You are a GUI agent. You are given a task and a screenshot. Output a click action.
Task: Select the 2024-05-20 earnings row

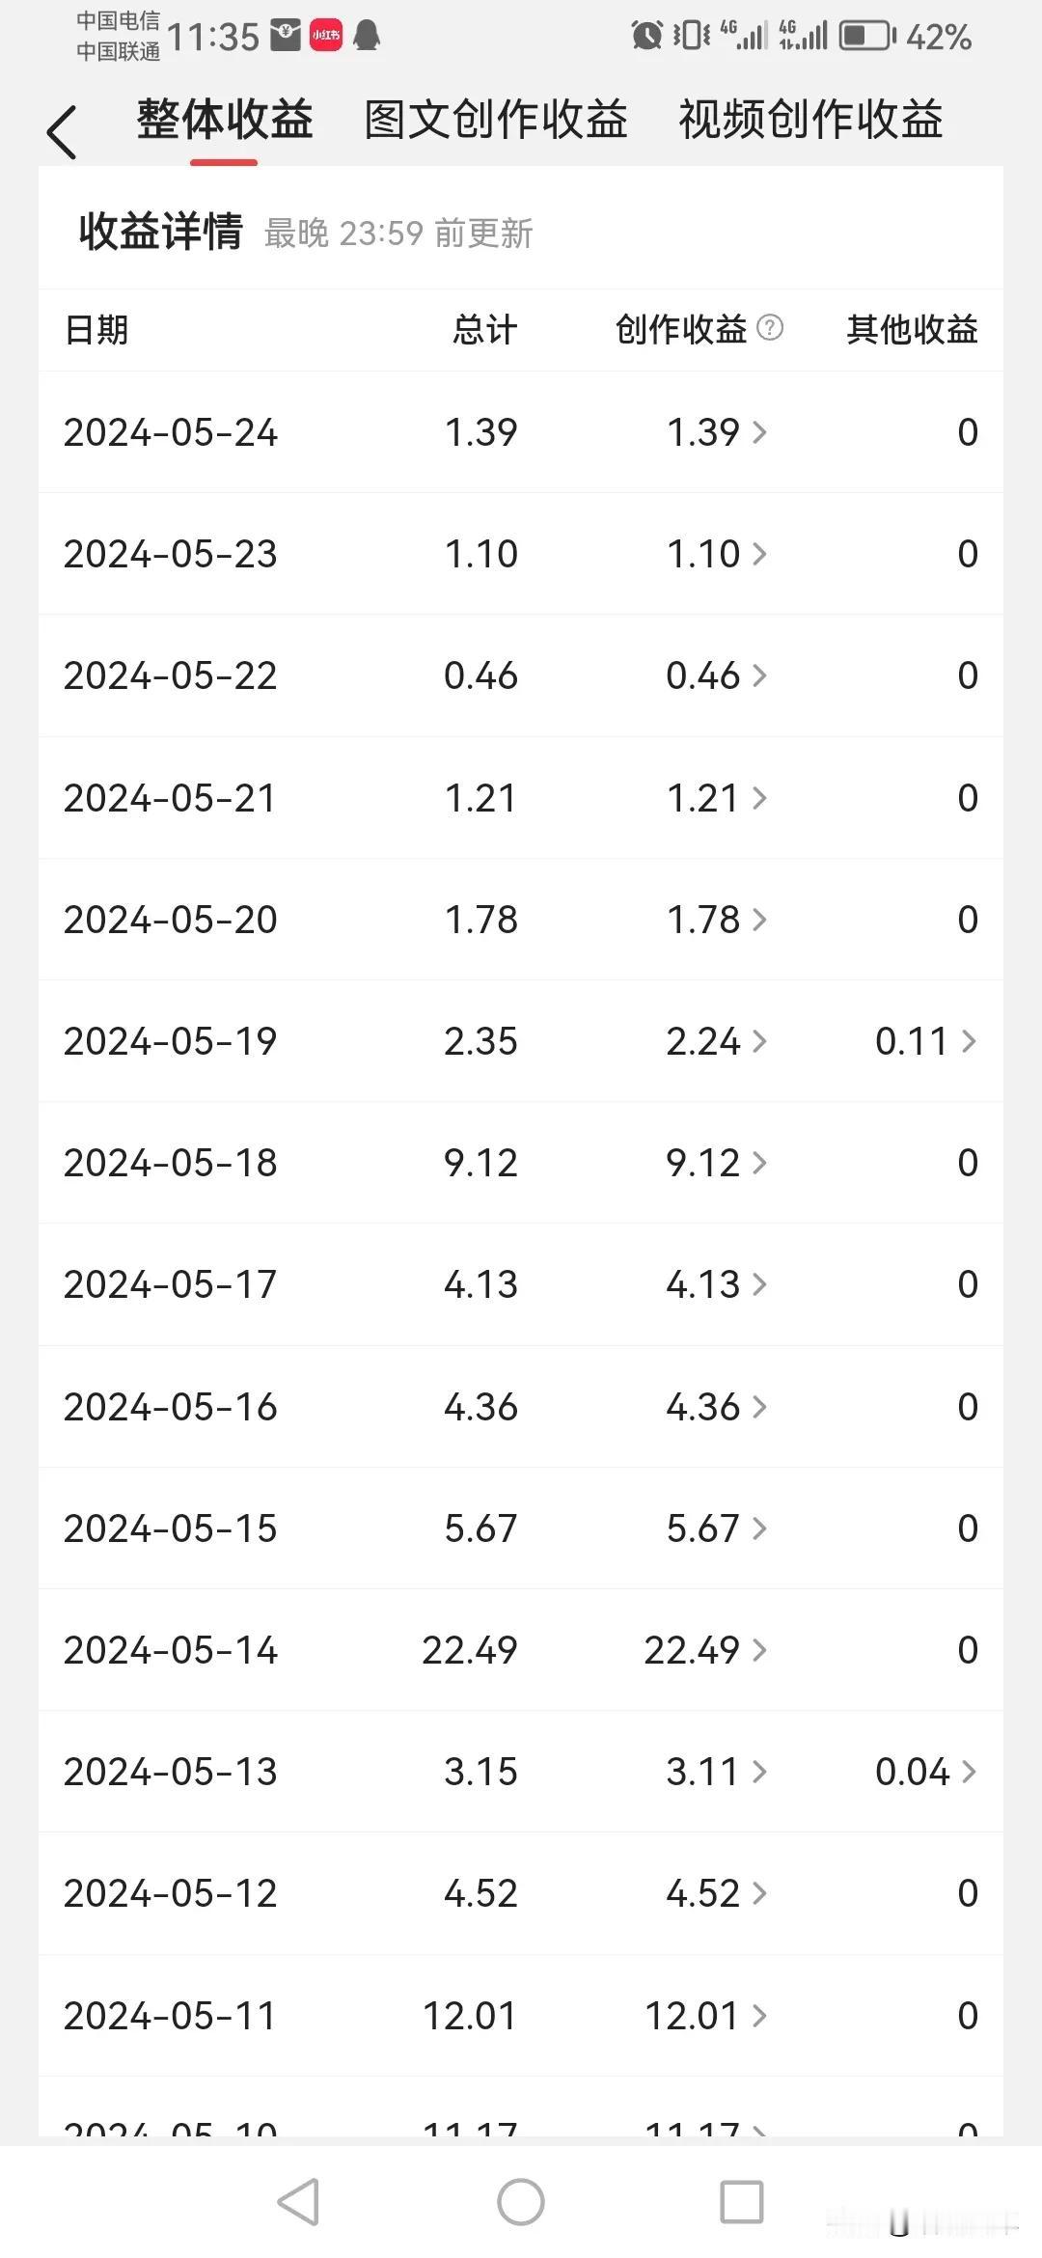click(x=521, y=920)
